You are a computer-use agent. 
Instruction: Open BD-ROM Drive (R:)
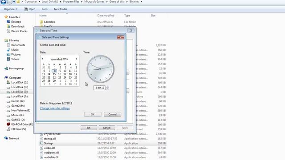(x=22, y=124)
